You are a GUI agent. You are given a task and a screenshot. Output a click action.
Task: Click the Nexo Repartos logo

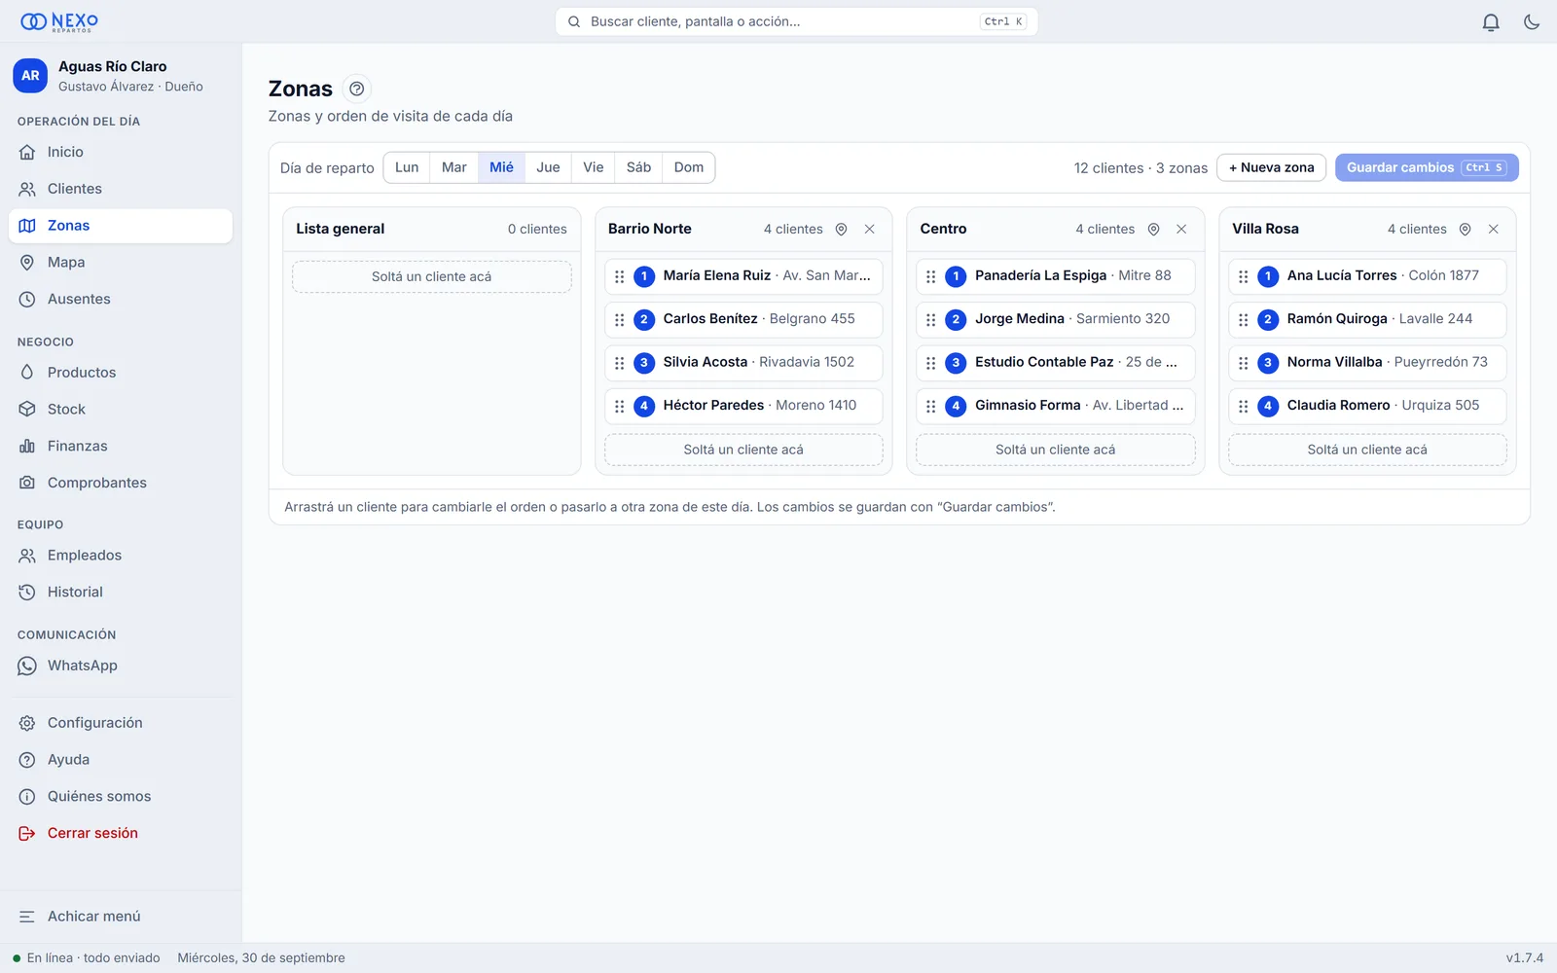(59, 21)
